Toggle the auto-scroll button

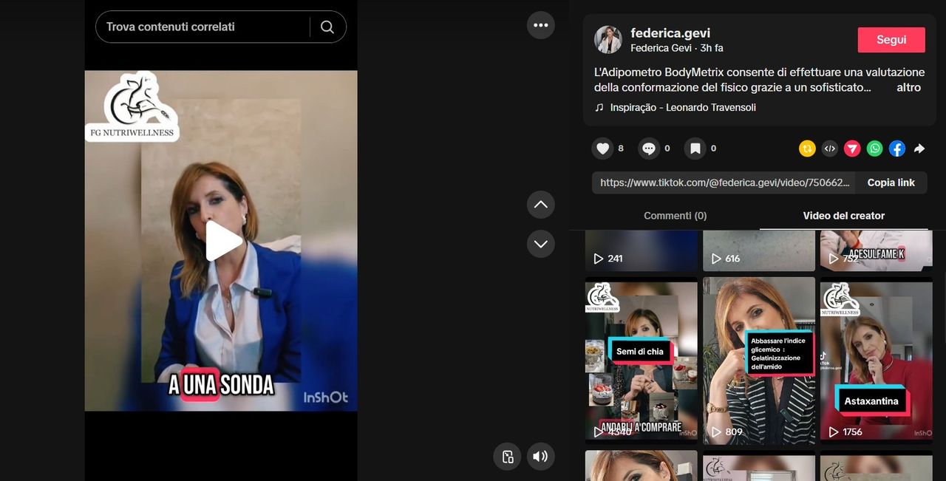508,456
